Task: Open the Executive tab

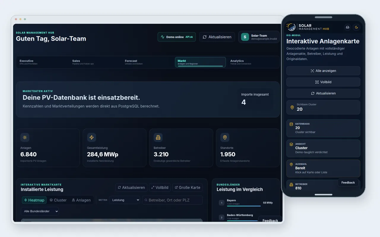Action: [42, 62]
